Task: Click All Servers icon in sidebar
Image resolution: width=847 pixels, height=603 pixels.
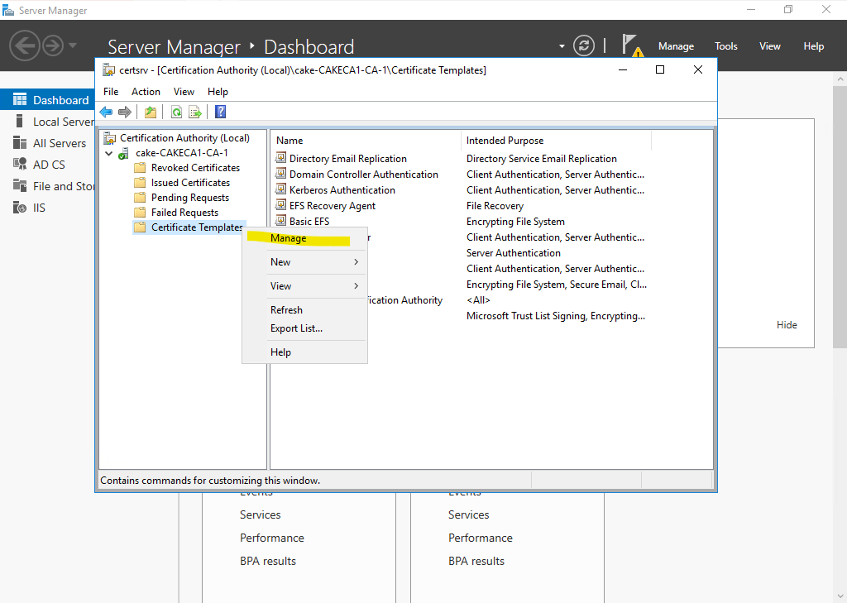Action: [20, 142]
